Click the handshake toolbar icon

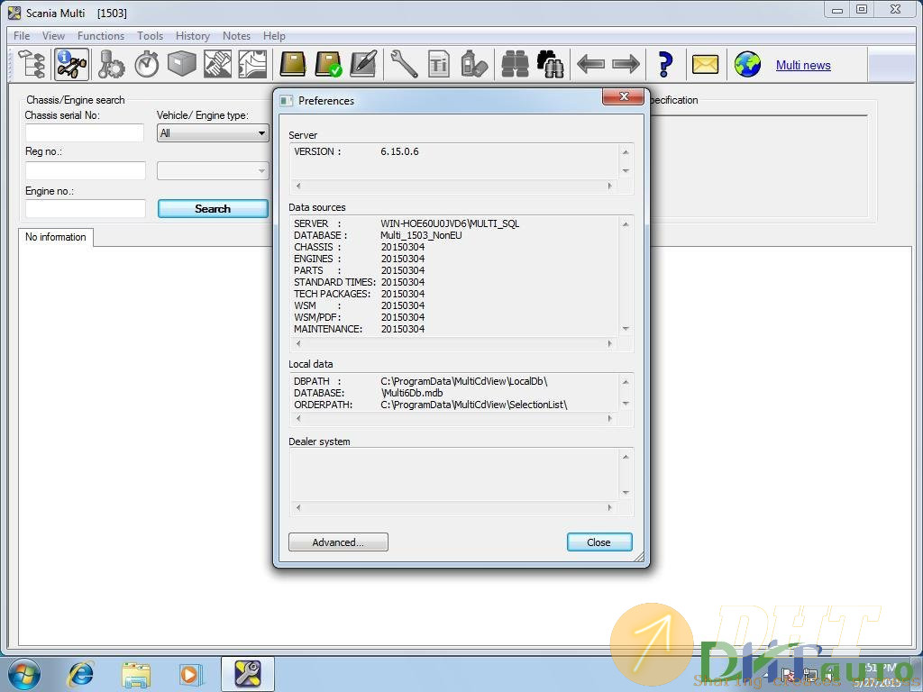(217, 64)
